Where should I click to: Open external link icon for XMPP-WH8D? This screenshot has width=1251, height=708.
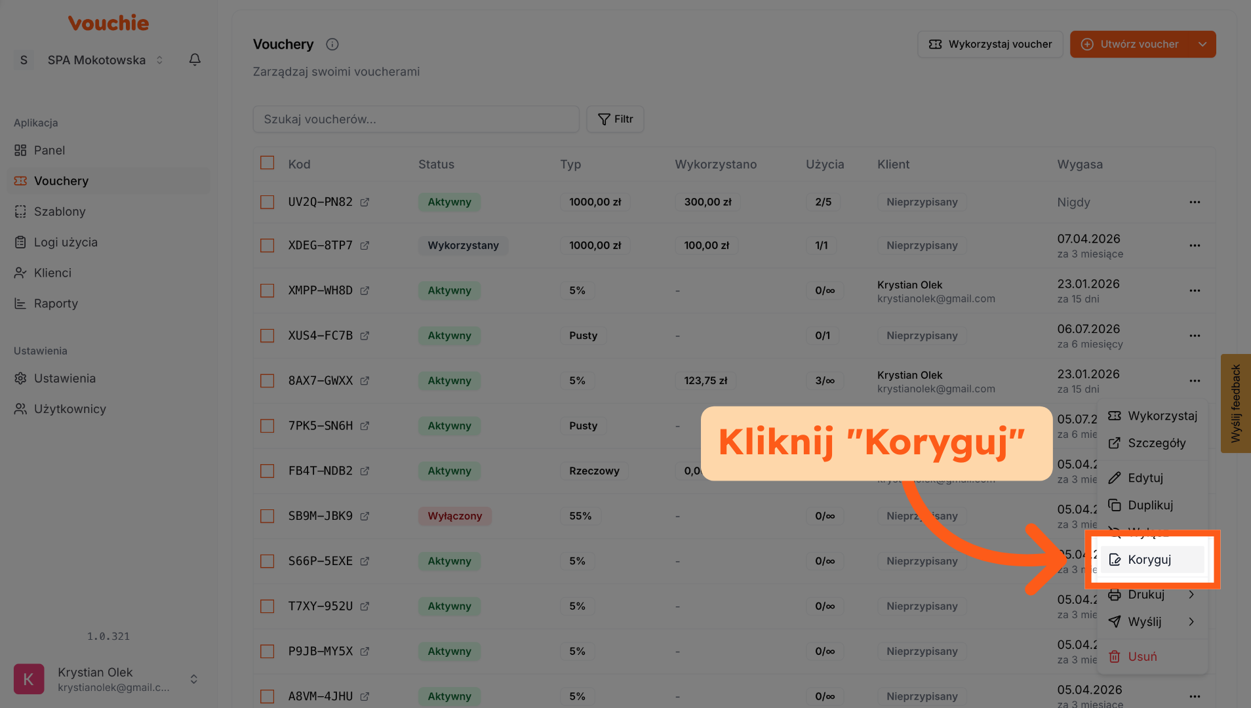pyautogui.click(x=365, y=291)
